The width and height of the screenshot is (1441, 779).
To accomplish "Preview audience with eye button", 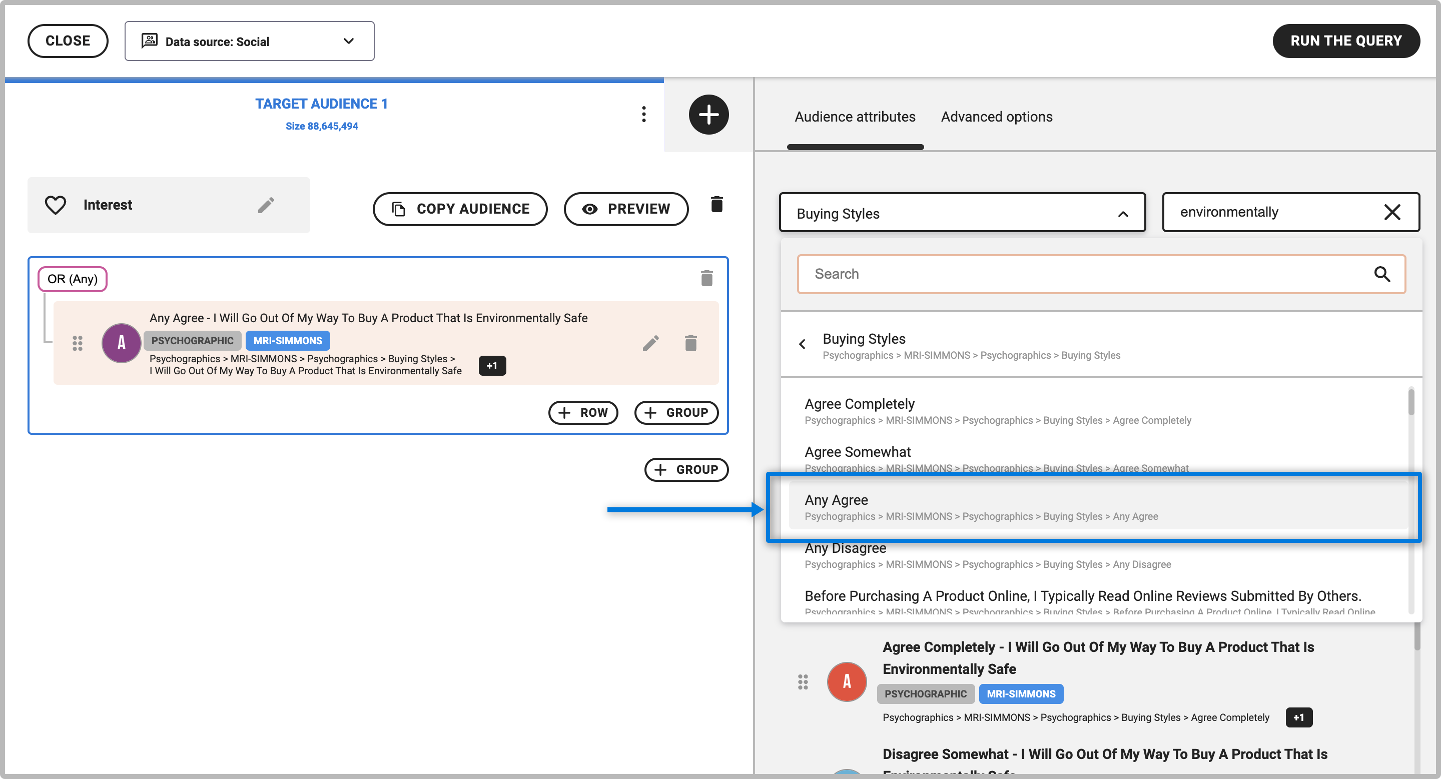I will [626, 209].
